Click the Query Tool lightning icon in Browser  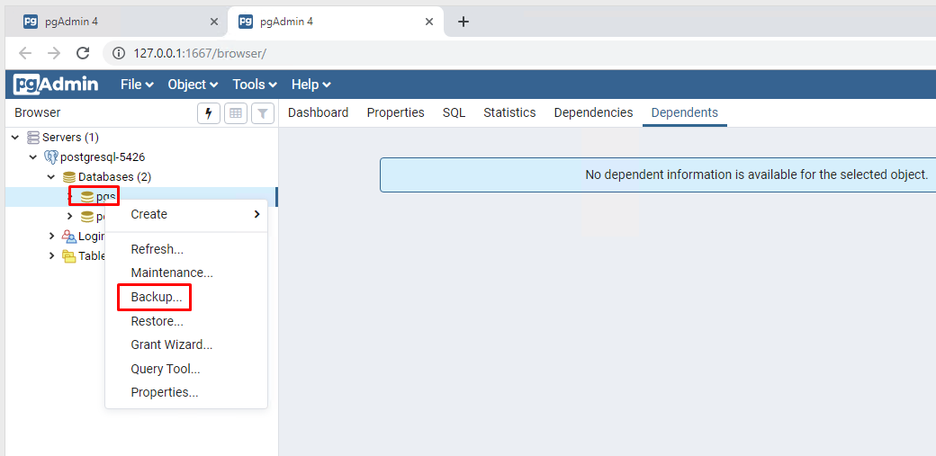(209, 113)
